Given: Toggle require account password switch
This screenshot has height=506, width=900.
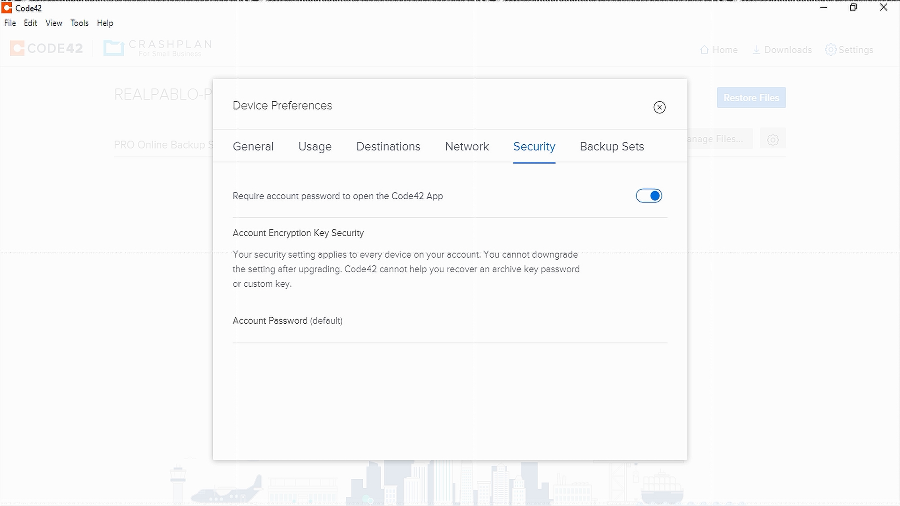Looking at the screenshot, I should 649,196.
